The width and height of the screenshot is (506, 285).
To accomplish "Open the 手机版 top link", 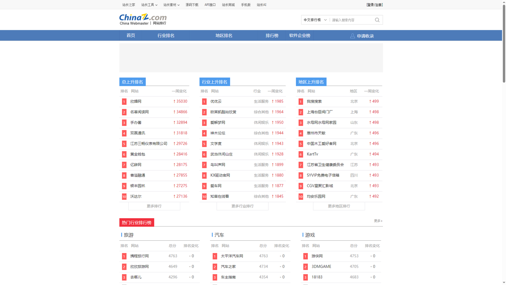I will point(246,5).
